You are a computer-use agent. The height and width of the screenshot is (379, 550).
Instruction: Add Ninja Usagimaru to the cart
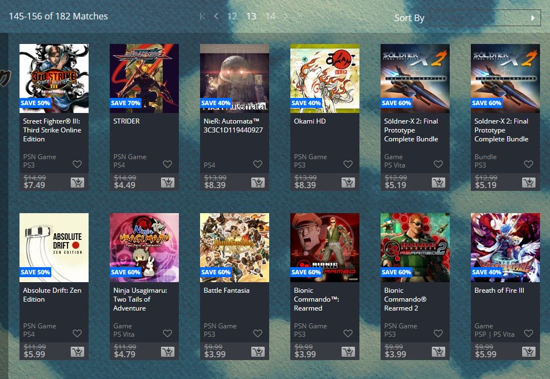tap(168, 351)
